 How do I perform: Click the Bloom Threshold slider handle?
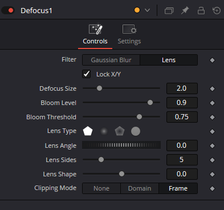[139, 117]
